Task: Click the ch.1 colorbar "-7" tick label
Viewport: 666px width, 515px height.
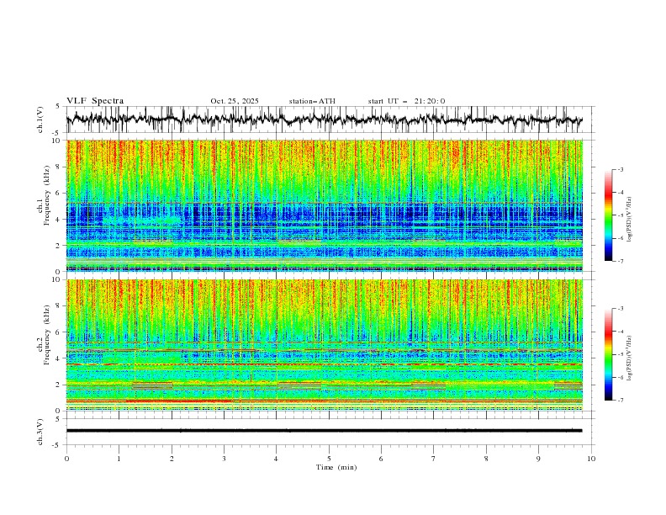Action: pos(620,261)
